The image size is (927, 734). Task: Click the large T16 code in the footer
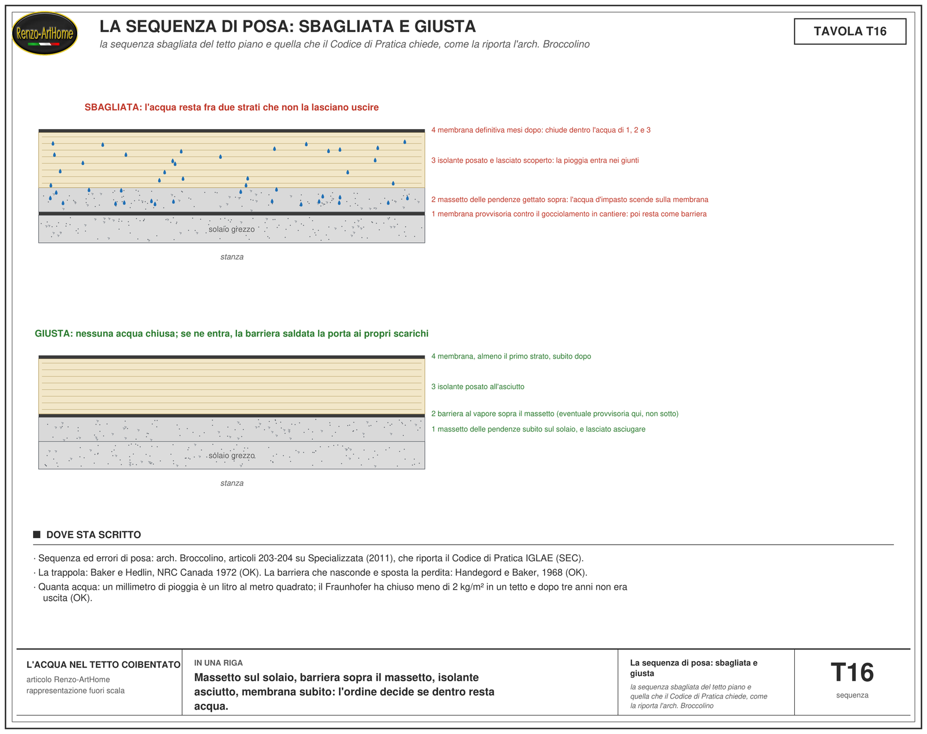coord(852,673)
